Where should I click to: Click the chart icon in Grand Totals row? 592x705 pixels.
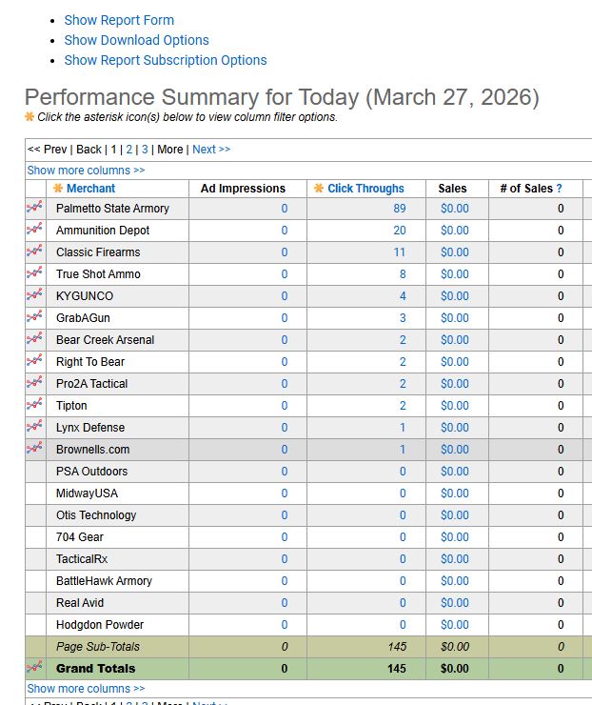[x=34, y=669]
